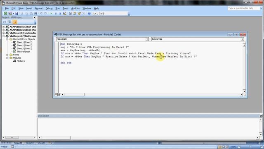
Task: Click inside the Immediate window text area
Action: click(x=148, y=127)
